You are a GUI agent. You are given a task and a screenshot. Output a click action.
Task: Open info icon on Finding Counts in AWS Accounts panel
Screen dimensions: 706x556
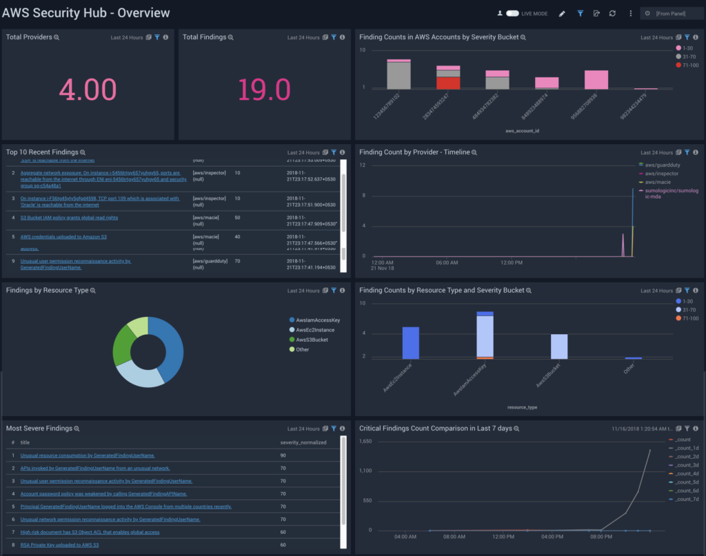(696, 37)
